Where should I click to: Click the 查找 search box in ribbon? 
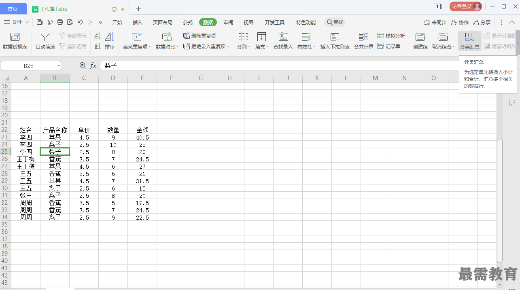pyautogui.click(x=335, y=22)
